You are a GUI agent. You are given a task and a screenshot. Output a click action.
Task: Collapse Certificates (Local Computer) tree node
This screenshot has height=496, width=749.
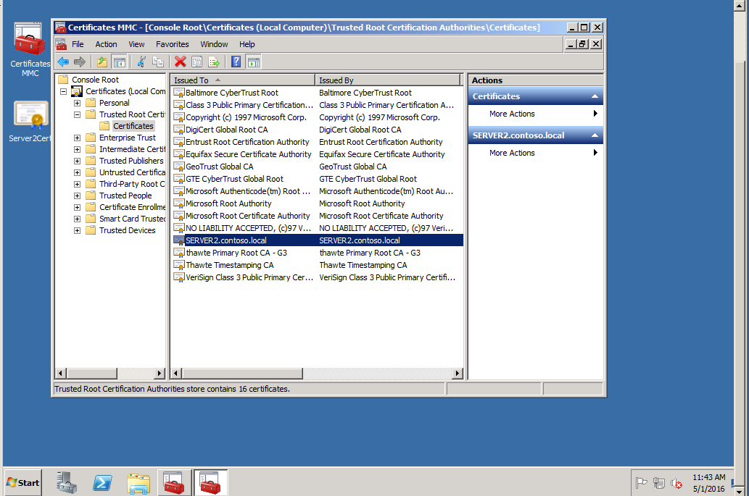click(63, 91)
